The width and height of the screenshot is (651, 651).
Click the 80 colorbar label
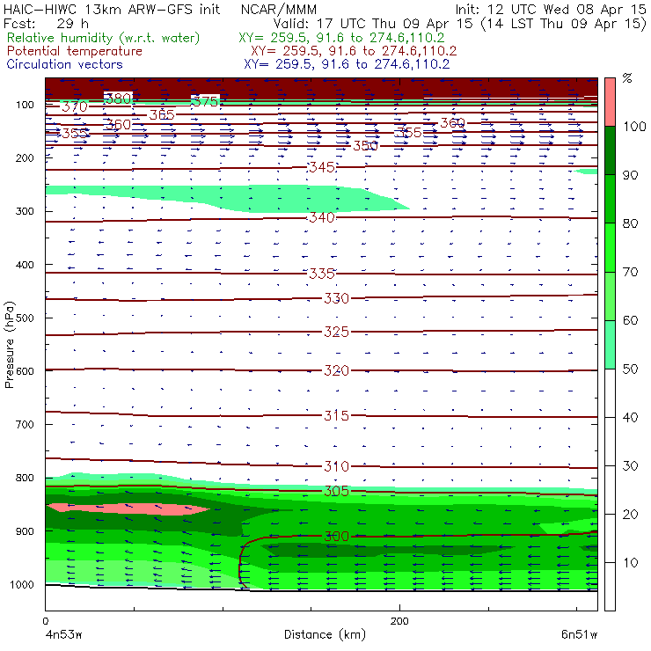[x=630, y=223]
